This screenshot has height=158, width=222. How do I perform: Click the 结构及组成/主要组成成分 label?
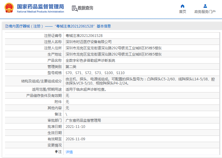pos(42,81)
